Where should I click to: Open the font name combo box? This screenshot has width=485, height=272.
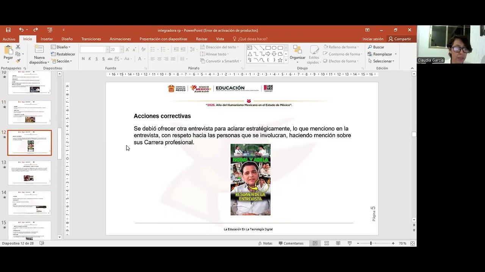click(94, 49)
